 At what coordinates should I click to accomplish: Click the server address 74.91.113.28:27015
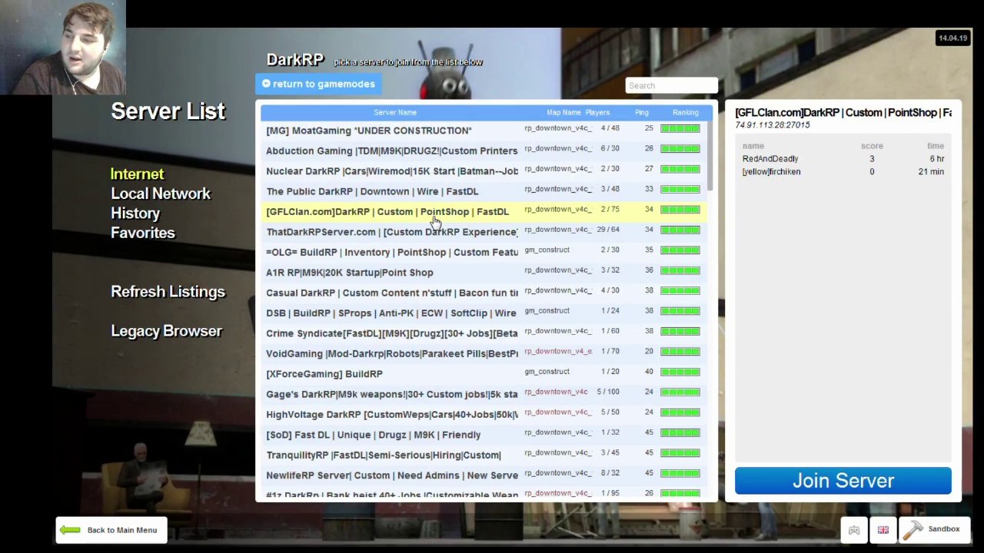click(772, 124)
